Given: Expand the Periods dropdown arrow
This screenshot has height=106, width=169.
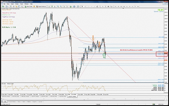Looking at the screenshot, I should (76, 6).
